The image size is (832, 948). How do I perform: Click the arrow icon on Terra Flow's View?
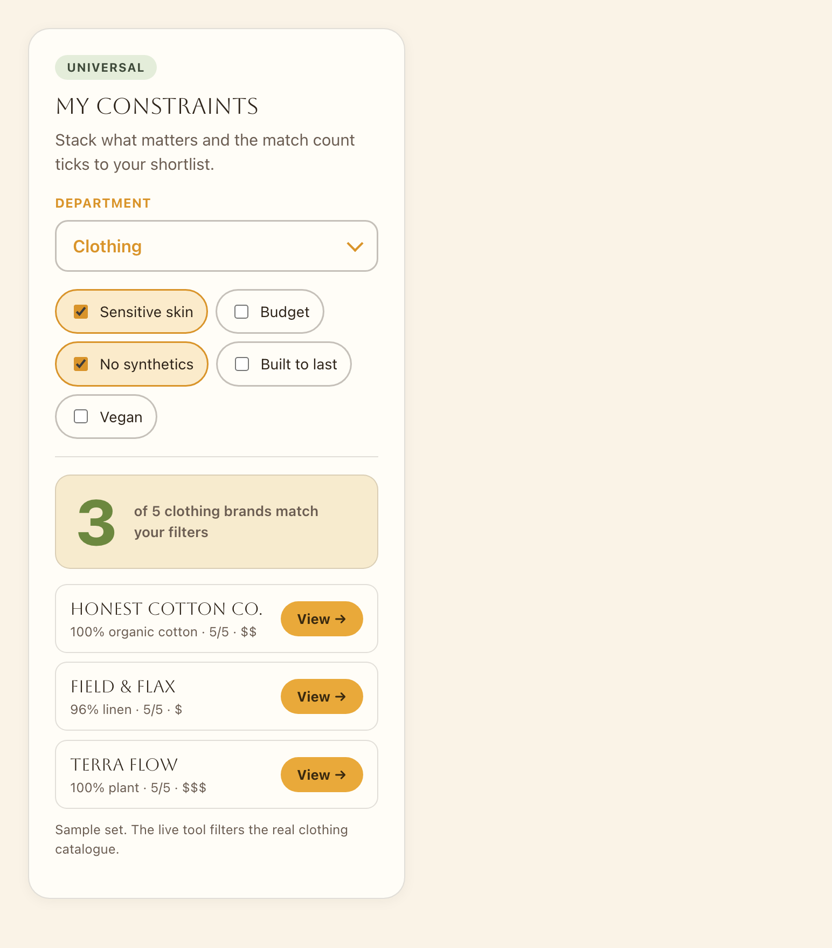coord(340,775)
